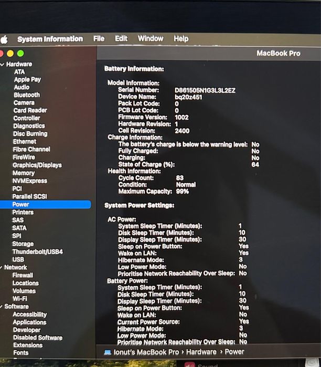Image resolution: width=321 pixels, height=367 pixels.
Task: Click the Battery Information heading
Action: (x=134, y=69)
